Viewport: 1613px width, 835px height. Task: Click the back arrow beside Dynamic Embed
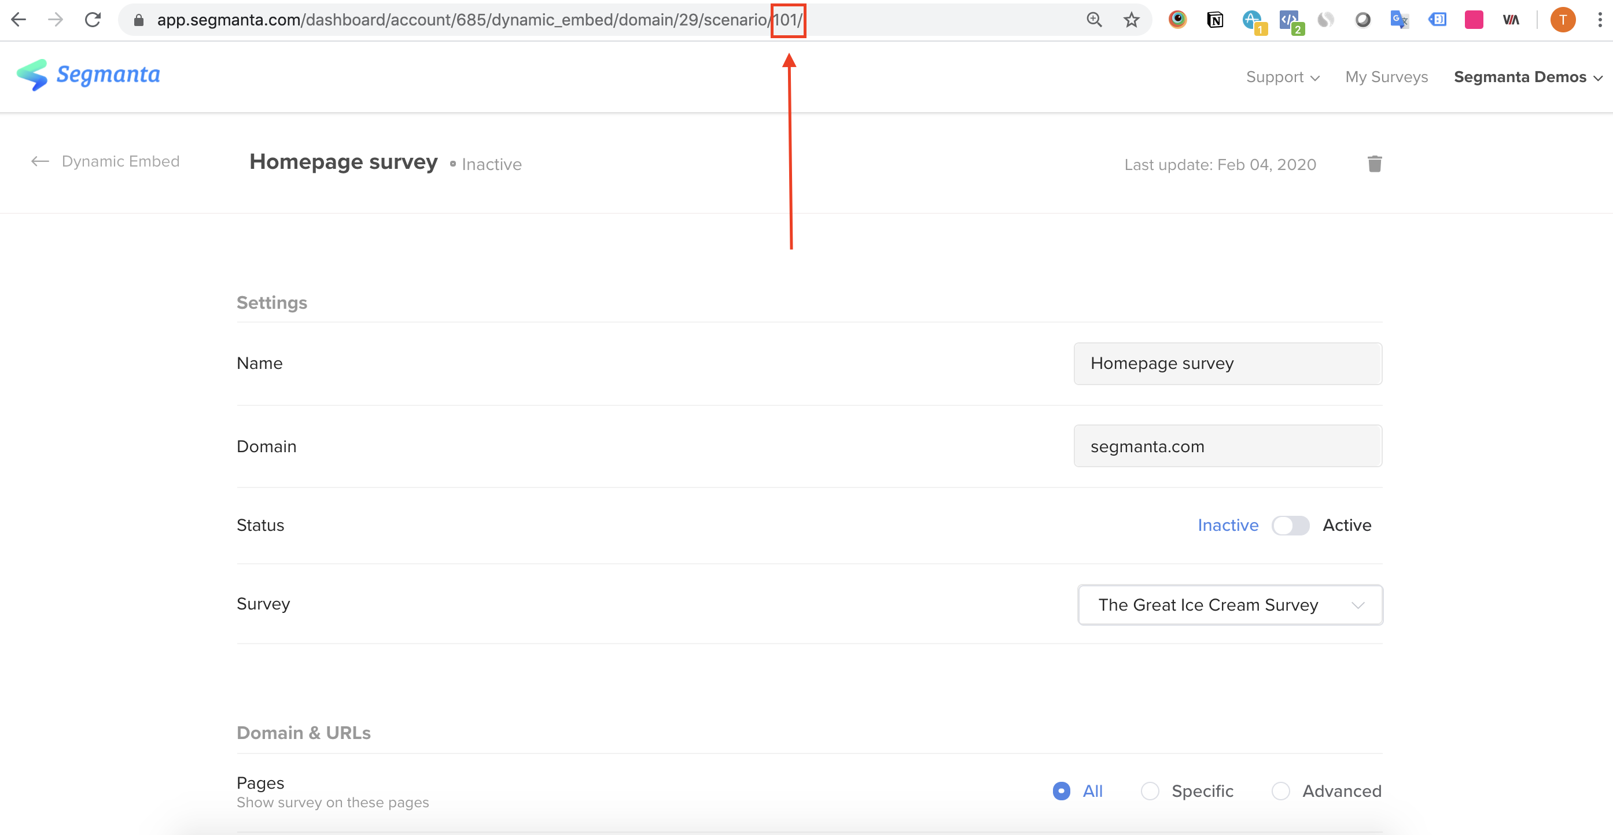coord(40,161)
